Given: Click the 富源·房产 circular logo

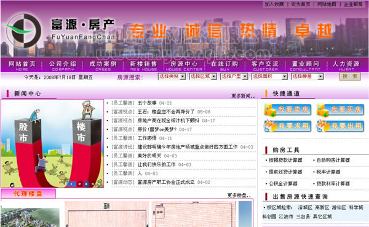Looking at the screenshot, I should point(23,31).
